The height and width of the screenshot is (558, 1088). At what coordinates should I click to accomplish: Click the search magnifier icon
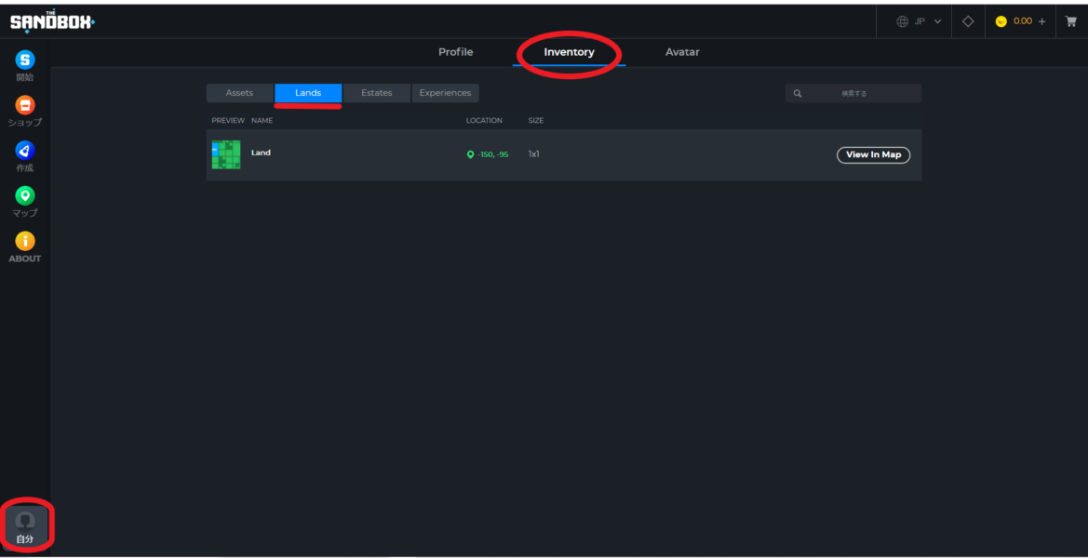click(x=798, y=94)
